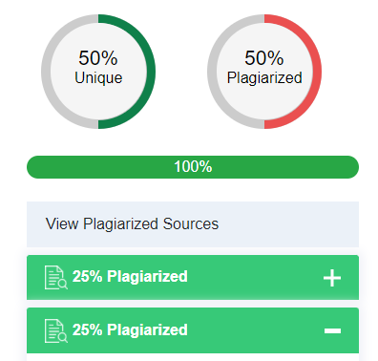Click the document search icon in first plagiarized row
Image resolution: width=378 pixels, height=361 pixels.
56,277
